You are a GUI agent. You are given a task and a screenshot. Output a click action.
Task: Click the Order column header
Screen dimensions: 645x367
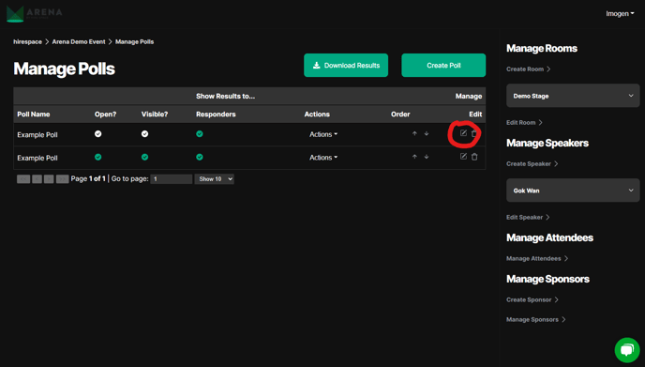coord(400,115)
